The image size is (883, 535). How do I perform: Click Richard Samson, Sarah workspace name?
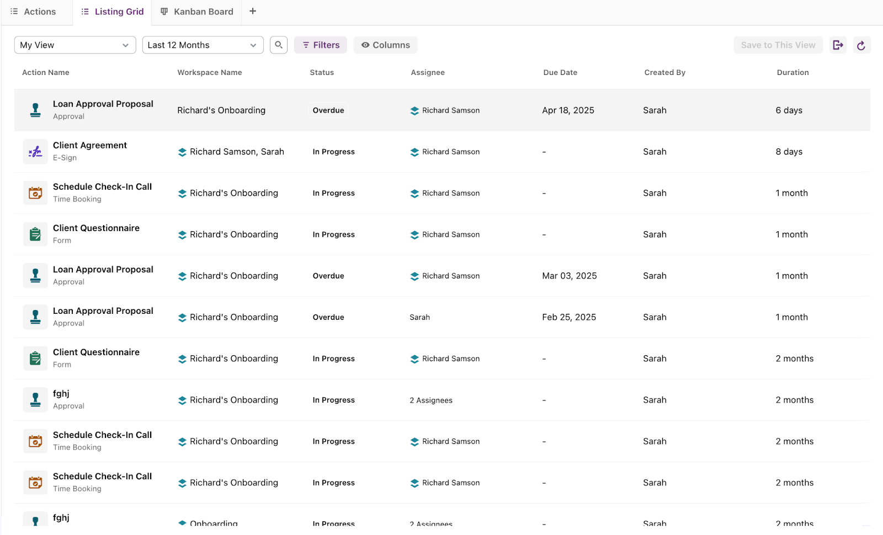pyautogui.click(x=237, y=152)
